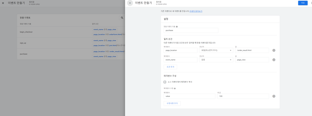Image resolution: width=312 pixels, height=116 pixels.
Task: Click the 설정 section heading
Action: (166, 19)
